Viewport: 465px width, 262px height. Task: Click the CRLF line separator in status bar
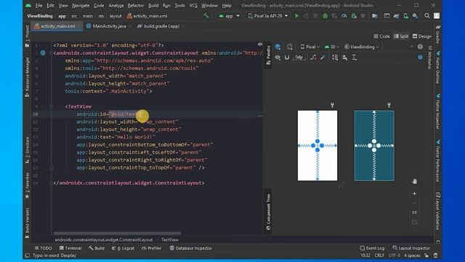(x=379, y=255)
